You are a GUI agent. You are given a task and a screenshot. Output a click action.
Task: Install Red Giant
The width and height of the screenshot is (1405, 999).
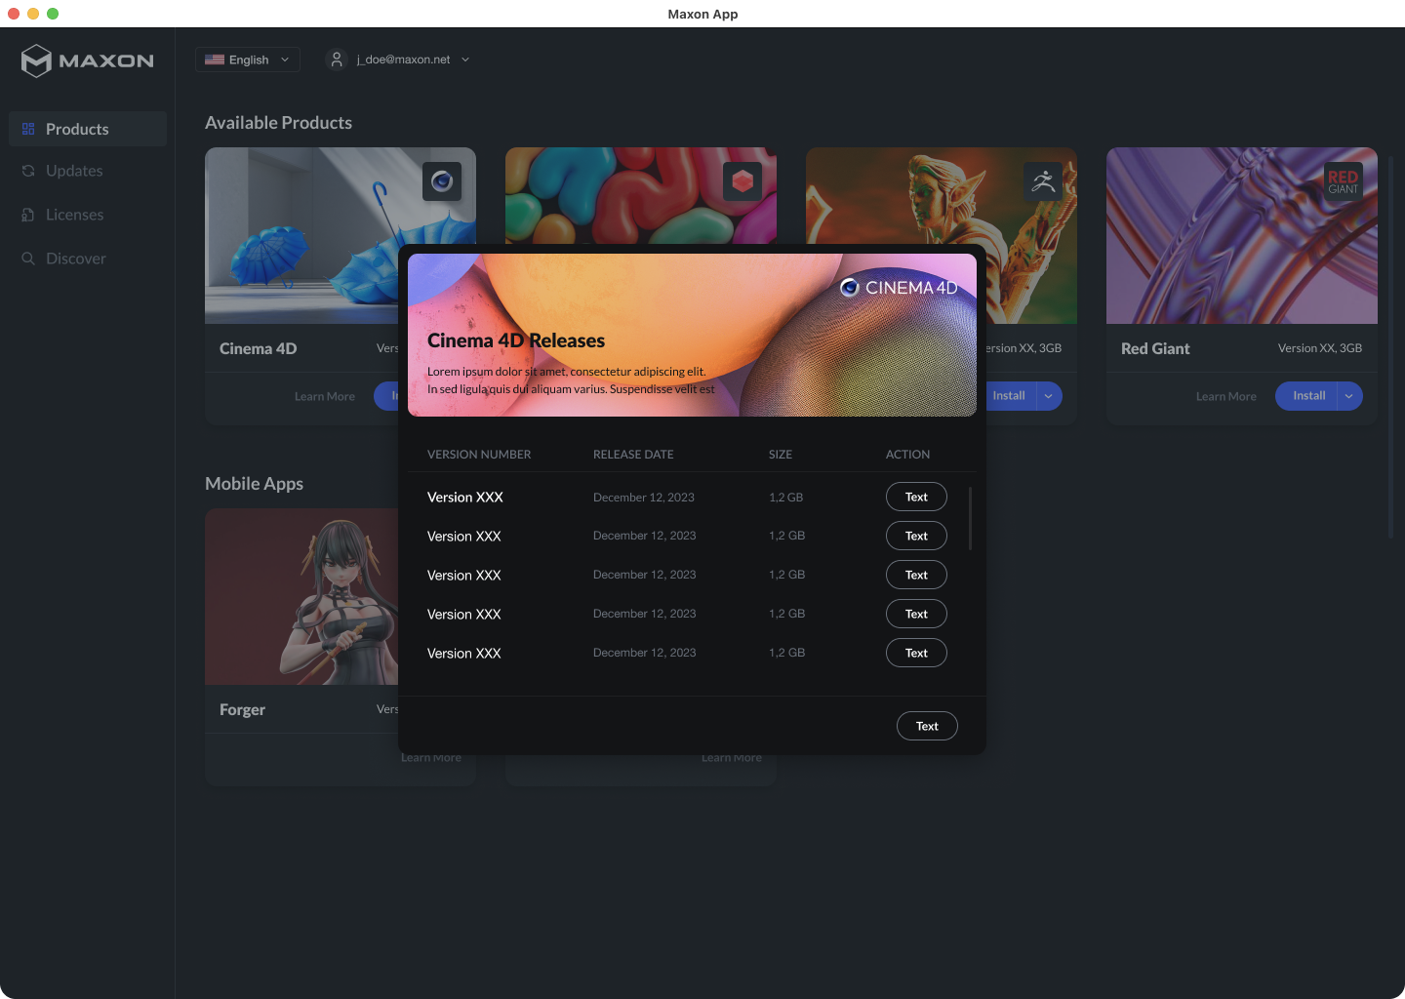coord(1307,396)
